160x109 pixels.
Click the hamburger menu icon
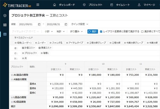(38, 5)
